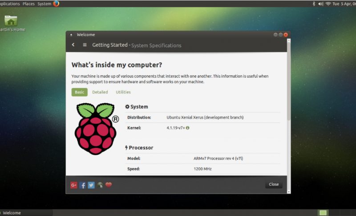Open the Applications menu
The image size is (356, 216).
coord(10,4)
